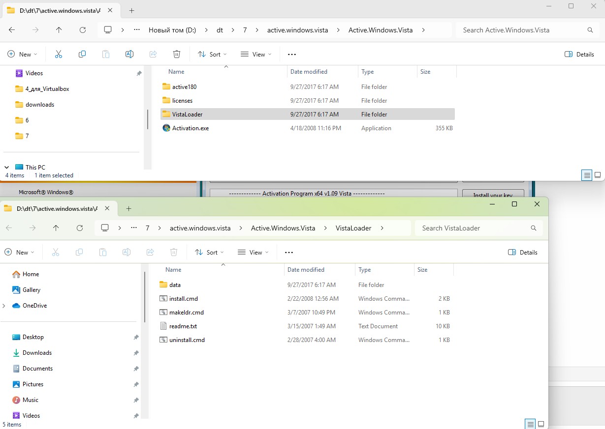The width and height of the screenshot is (605, 429).
Task: Click Refresh in VistaLoader window
Action: [x=80, y=228]
